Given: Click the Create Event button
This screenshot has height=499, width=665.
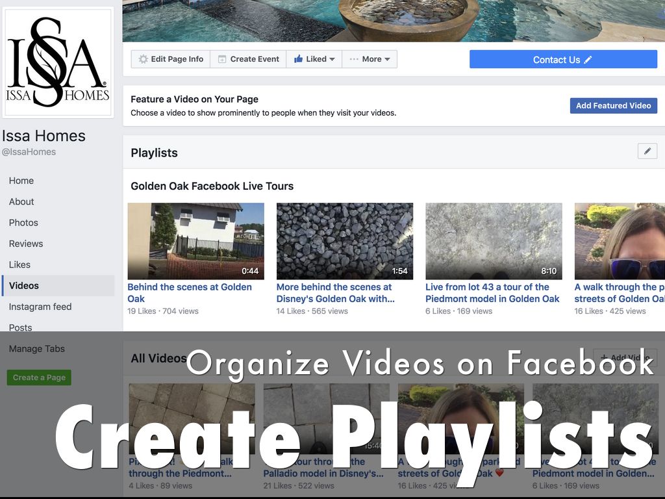Looking at the screenshot, I should point(248,59).
